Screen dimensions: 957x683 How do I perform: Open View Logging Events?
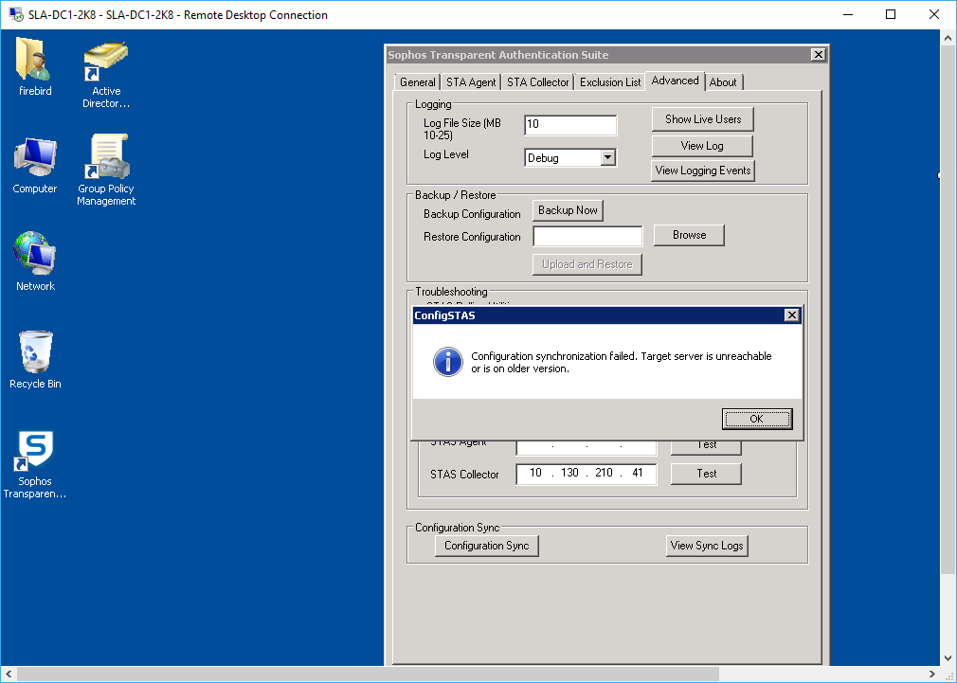point(703,171)
